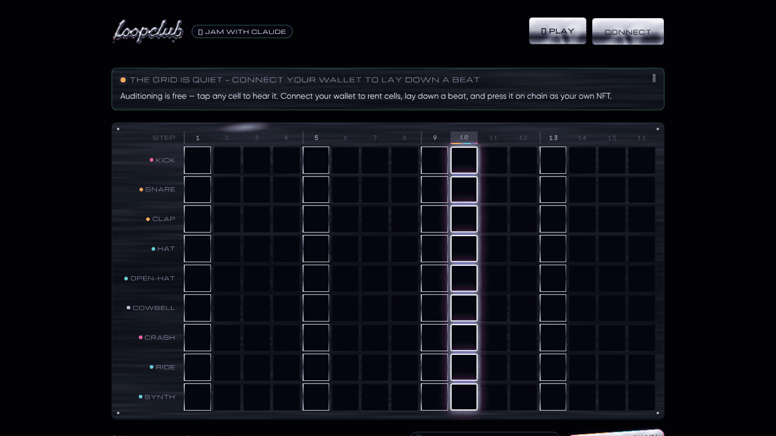
Task: Click the orange status dot in banner
Action: coord(123,80)
